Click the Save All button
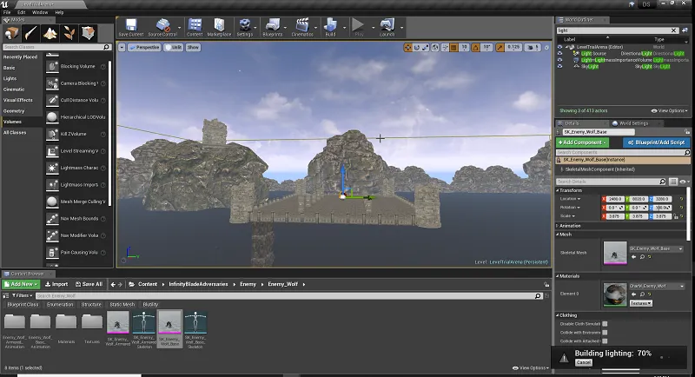The width and height of the screenshot is (695, 377). [89, 284]
